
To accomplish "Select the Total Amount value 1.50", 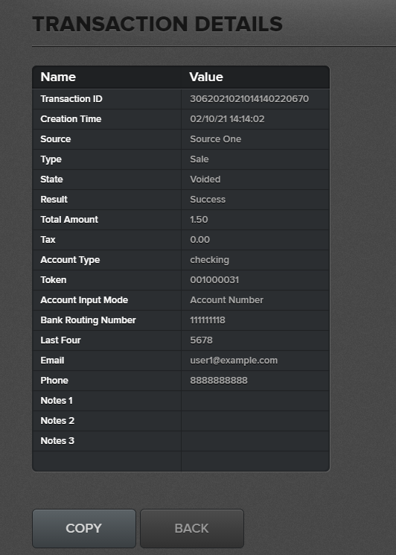I will click(199, 220).
